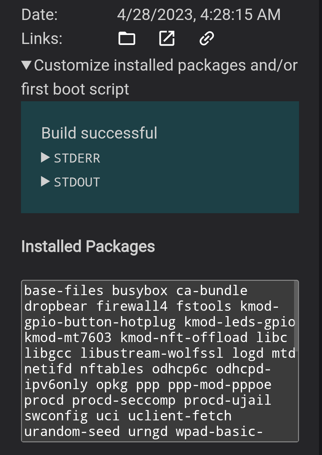The width and height of the screenshot is (322, 455).
Task: Click the 'Date:' label
Action: (39, 15)
